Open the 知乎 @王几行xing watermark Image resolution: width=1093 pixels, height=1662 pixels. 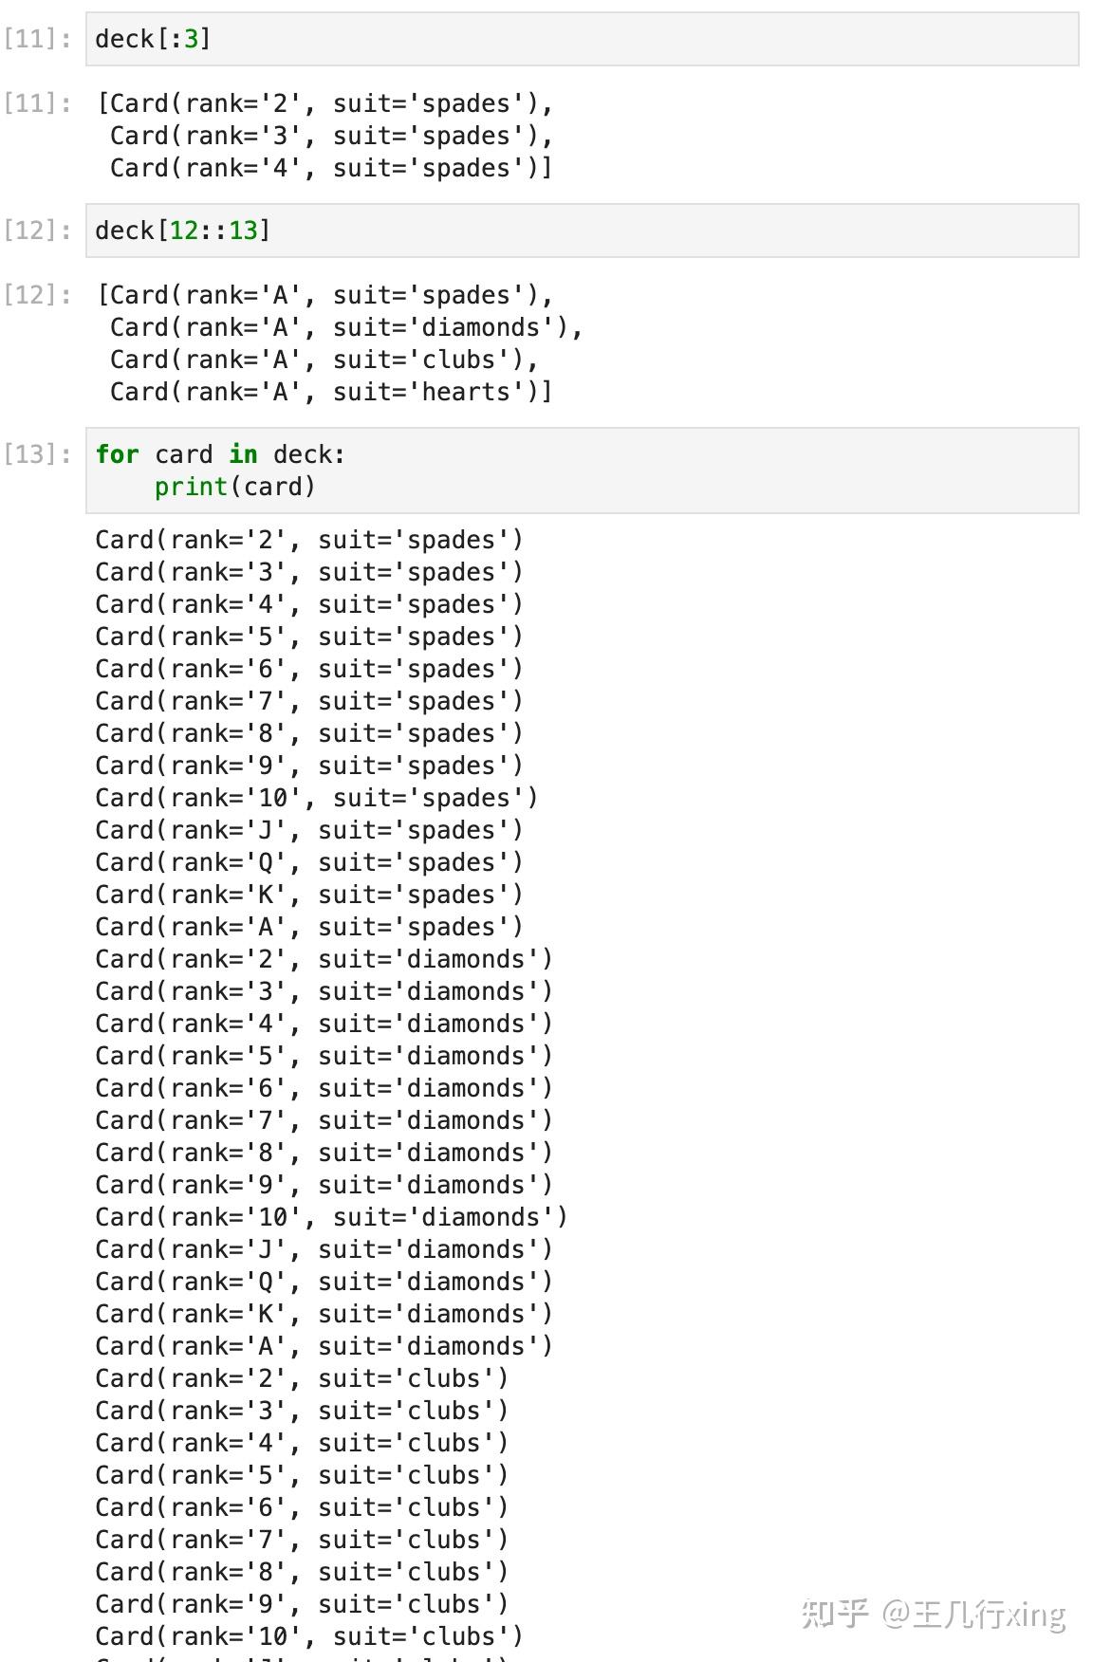point(933,1614)
